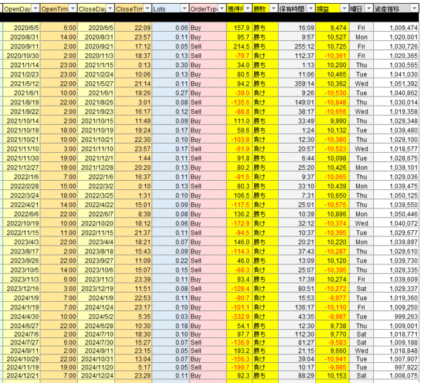Open the OpenDay column filter dropdown
424x383 pixels.
tap(35, 9)
